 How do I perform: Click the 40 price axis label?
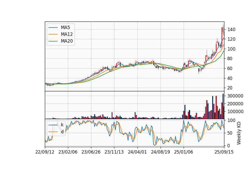pos(230,78)
